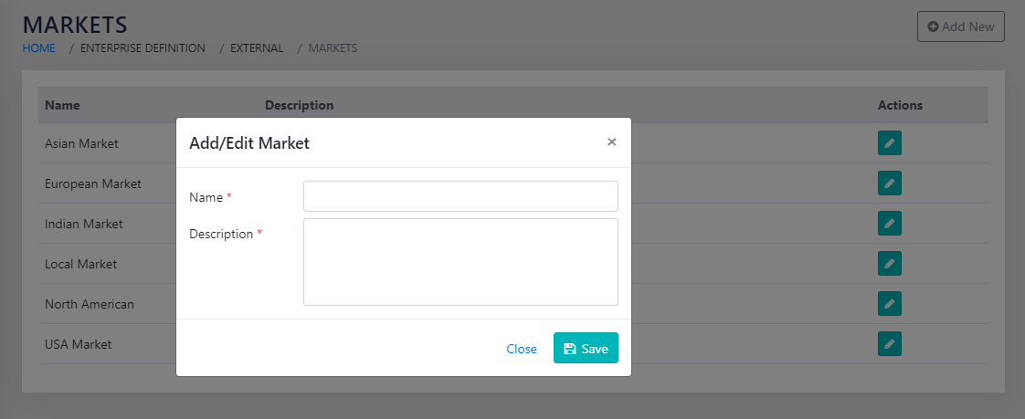Dismiss the Add/Edit Market dialog with X
The image size is (1025, 419).
click(x=611, y=142)
